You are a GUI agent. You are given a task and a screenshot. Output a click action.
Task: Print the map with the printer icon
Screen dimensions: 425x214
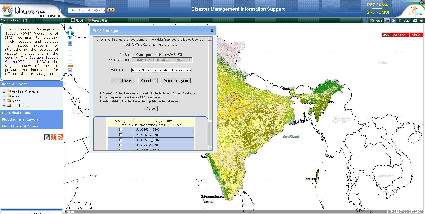click(393, 21)
